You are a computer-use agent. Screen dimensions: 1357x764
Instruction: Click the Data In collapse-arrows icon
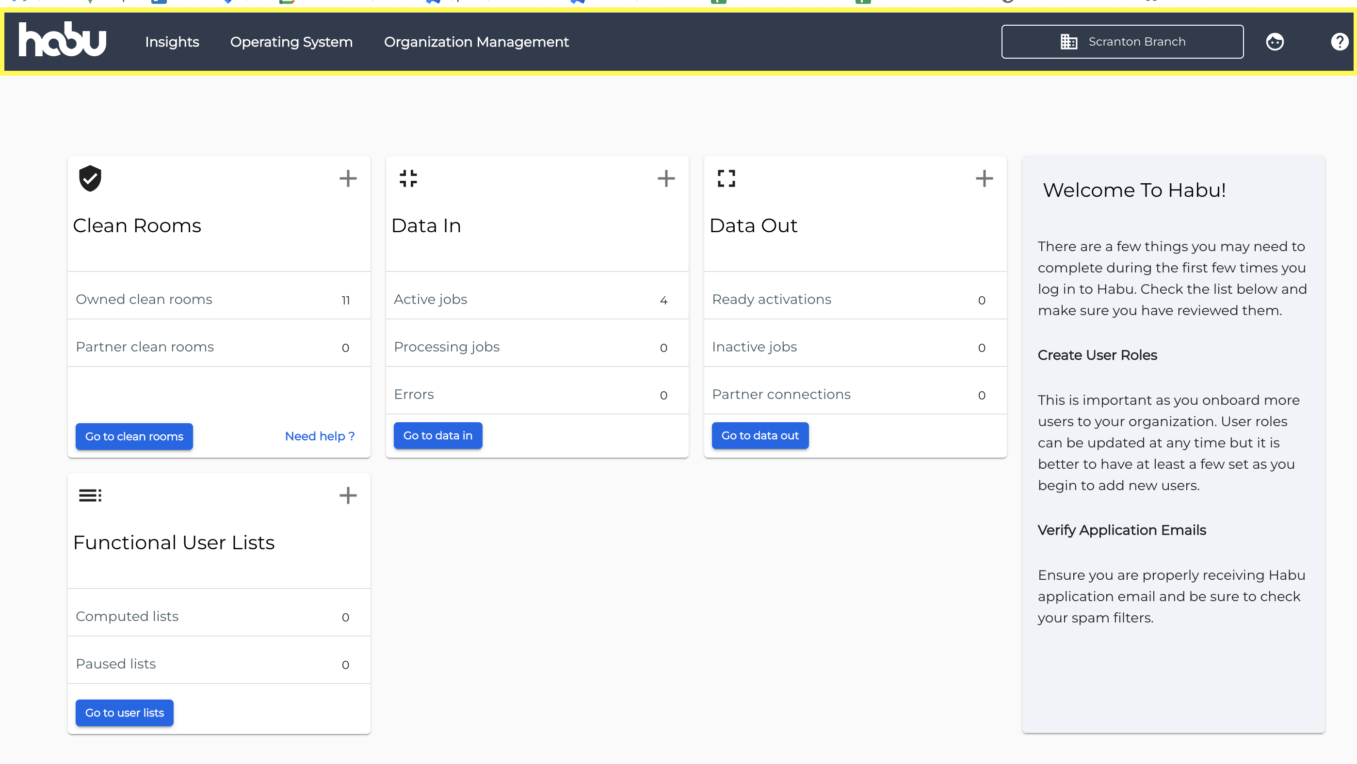coord(408,178)
